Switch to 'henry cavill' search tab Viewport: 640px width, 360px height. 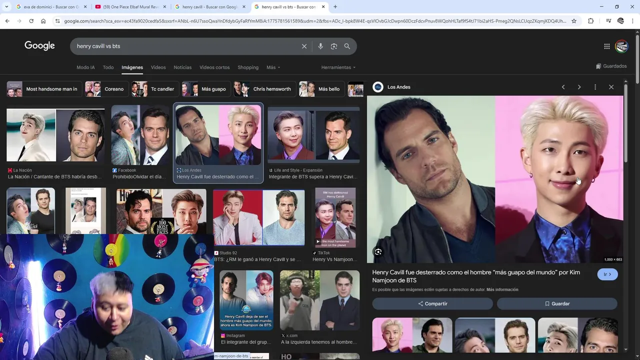(209, 7)
